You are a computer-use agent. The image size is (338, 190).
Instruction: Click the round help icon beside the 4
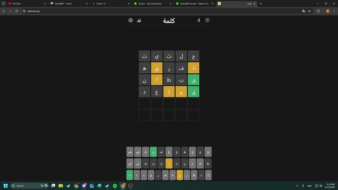coord(207,20)
